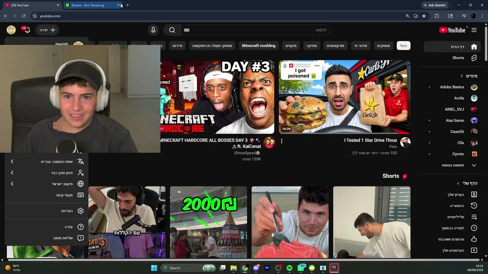The width and height of the screenshot is (488, 274).
Task: Open Chrome extensions puzzle icon
Action: 437,16
